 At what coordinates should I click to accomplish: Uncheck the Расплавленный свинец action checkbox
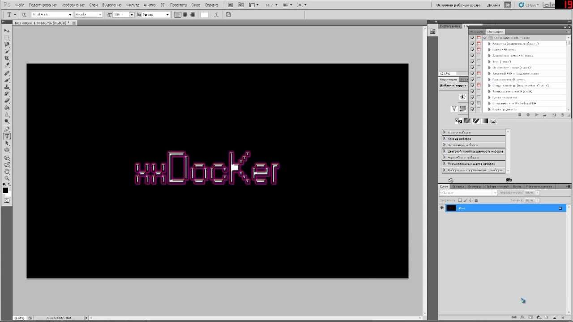coord(472,80)
